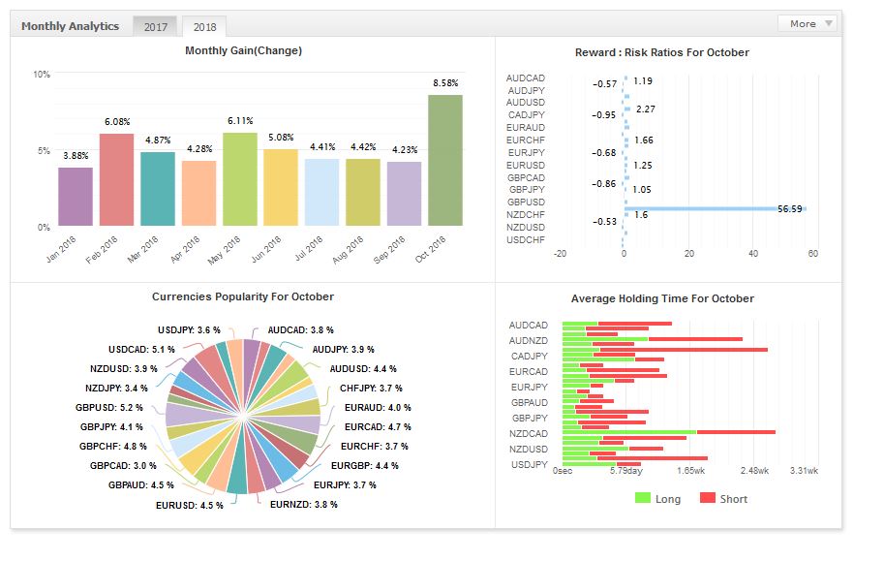The image size is (884, 561).
Task: Select the Sep 2018 bar showing 4.23%
Action: point(404,194)
